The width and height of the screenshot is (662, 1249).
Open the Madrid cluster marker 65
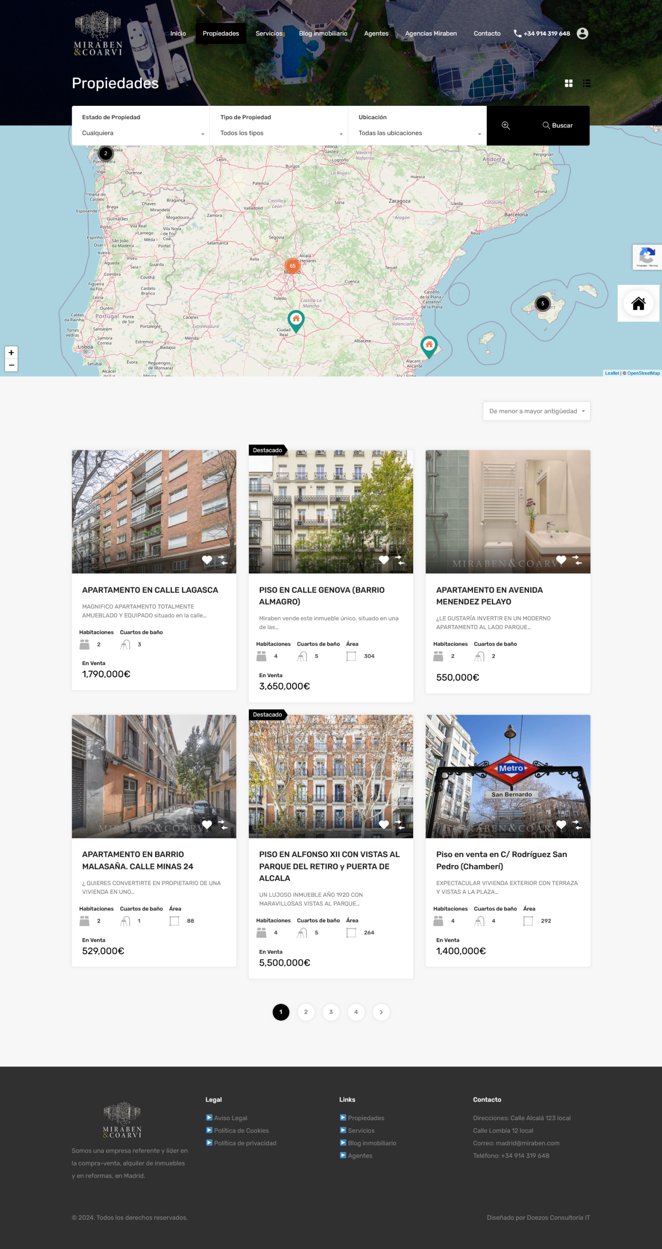coord(292,266)
